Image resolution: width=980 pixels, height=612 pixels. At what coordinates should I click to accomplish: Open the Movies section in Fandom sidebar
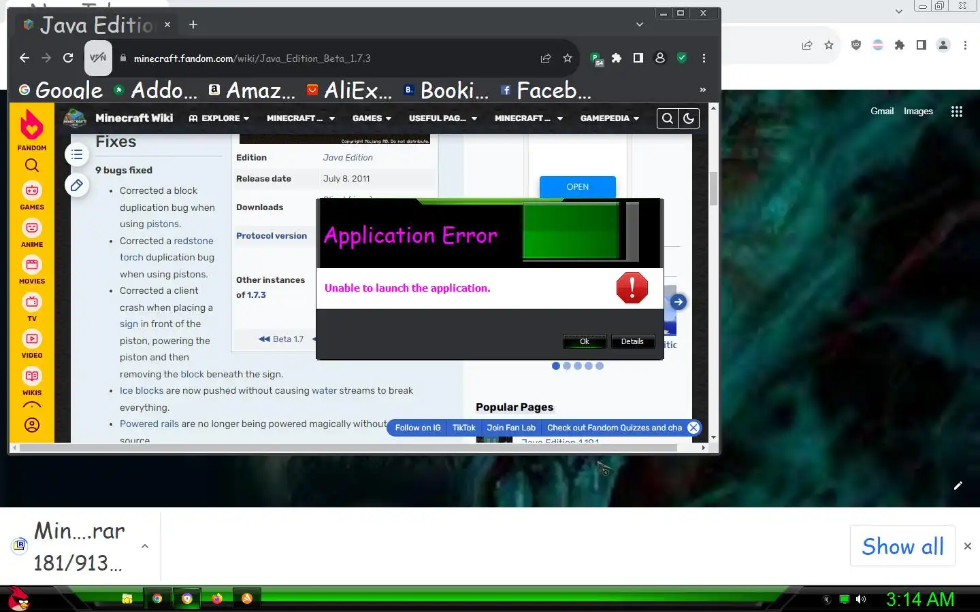32,270
